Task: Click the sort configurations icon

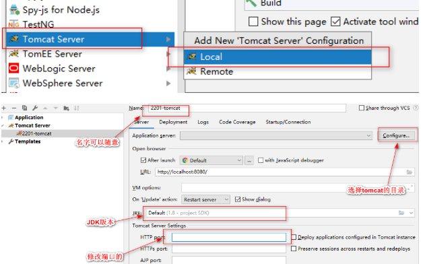Action: pos(77,108)
